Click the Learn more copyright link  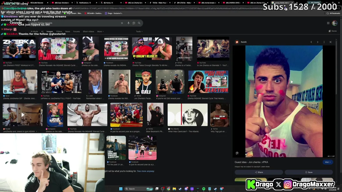tap(265, 167)
